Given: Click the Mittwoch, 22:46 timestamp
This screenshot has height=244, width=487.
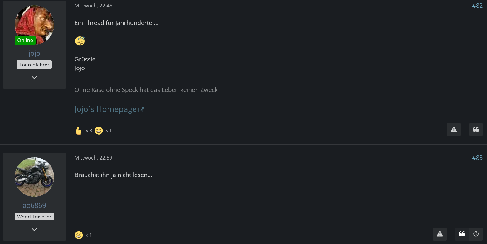Looking at the screenshot, I should point(93,6).
